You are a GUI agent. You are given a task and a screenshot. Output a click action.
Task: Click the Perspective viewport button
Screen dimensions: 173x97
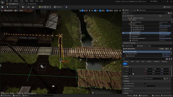(8, 11)
